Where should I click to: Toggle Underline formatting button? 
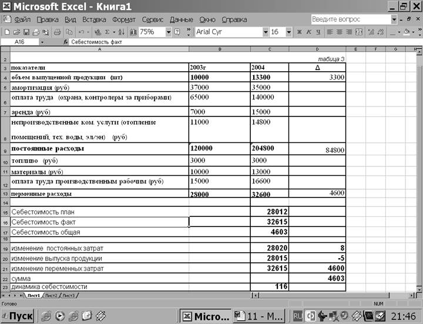click(x=317, y=32)
